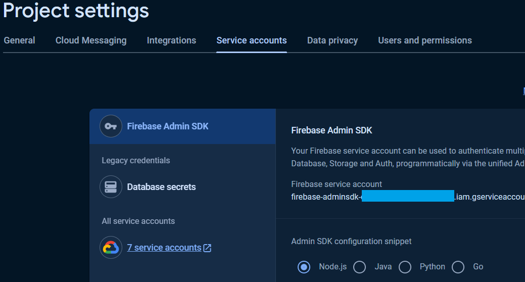Go to the Data privacy tab
Screen dimensions: 525x282
click(x=332, y=40)
